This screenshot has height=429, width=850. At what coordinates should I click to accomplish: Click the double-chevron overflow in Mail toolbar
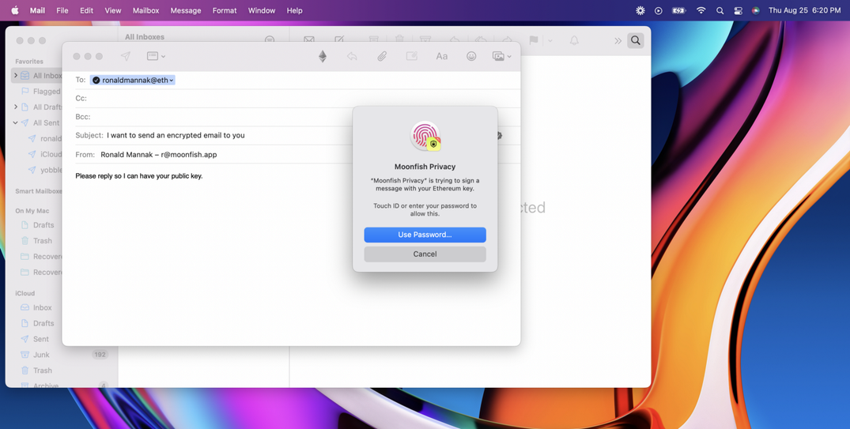point(618,40)
